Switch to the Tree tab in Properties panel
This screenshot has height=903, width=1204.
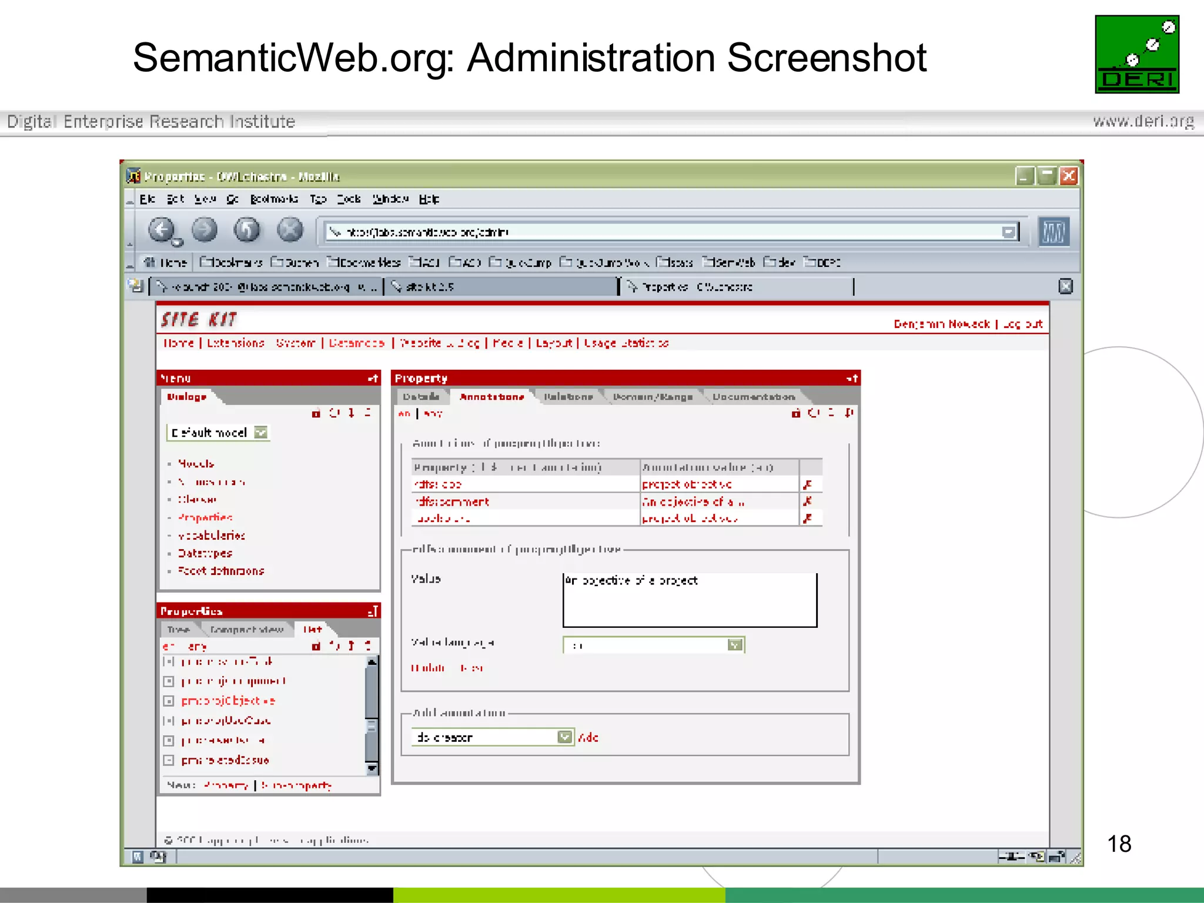pyautogui.click(x=179, y=630)
